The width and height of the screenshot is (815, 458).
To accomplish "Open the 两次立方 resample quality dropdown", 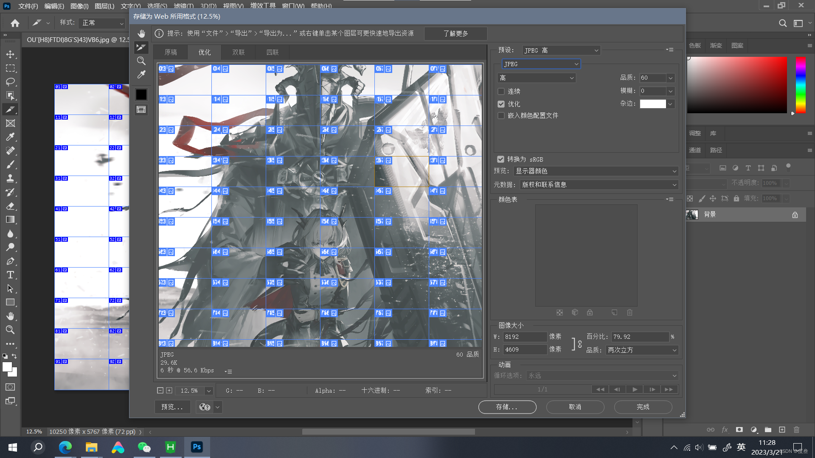I will [642, 350].
